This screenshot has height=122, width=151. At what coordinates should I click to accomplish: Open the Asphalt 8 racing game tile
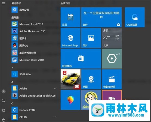pyautogui.click(x=70, y=79)
